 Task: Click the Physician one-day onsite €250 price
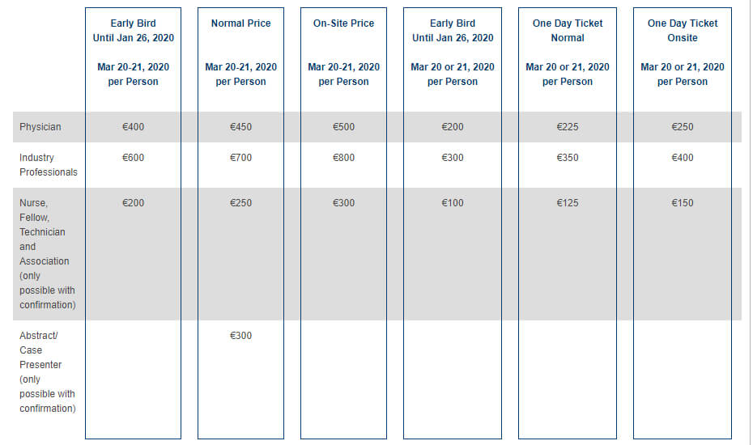click(x=683, y=127)
